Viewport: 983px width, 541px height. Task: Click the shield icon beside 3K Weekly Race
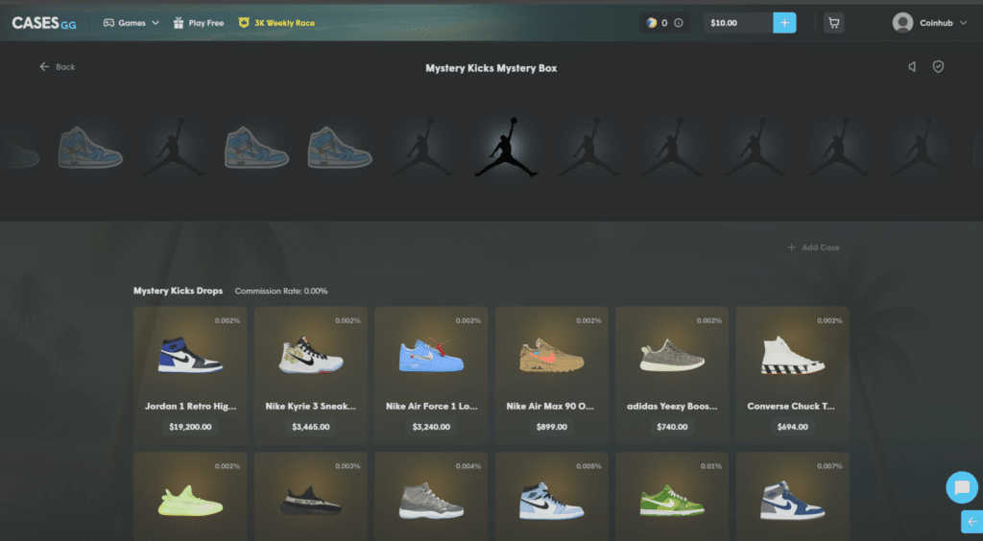244,23
